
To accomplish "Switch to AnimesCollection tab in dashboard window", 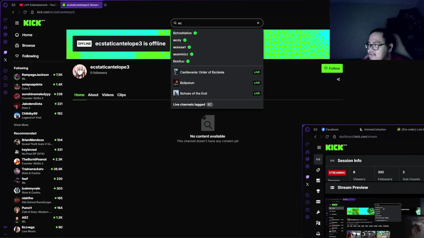I will (x=373, y=130).
